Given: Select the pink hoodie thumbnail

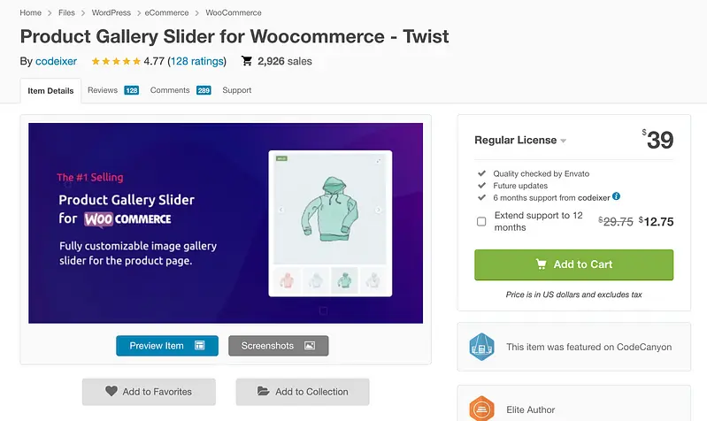Looking at the screenshot, I should coord(287,280).
